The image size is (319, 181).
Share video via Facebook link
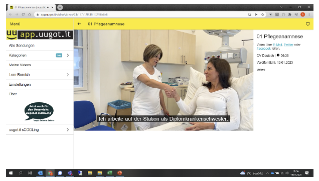pos(263,49)
